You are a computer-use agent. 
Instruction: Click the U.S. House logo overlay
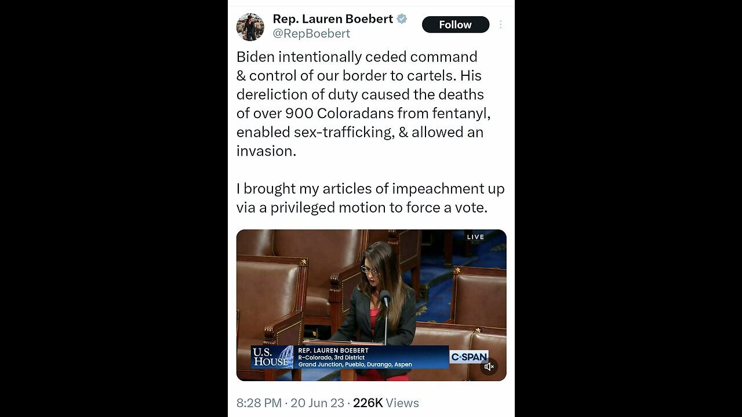(271, 357)
